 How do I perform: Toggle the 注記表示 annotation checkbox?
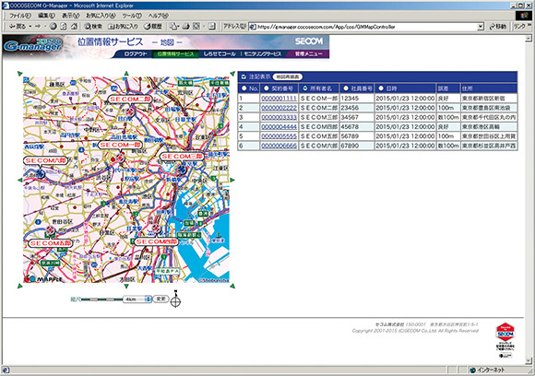point(244,77)
